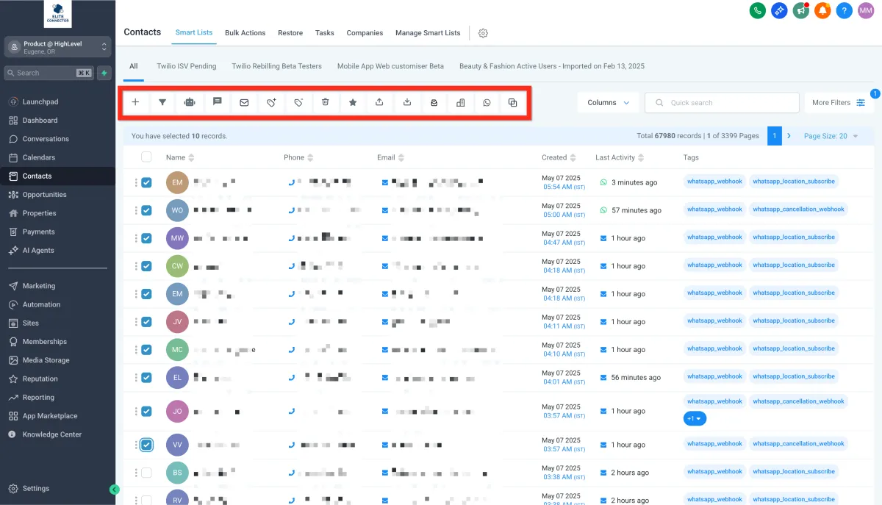Click the EL contact avatar
Viewport: 882px width, 505px height.
[x=177, y=378]
